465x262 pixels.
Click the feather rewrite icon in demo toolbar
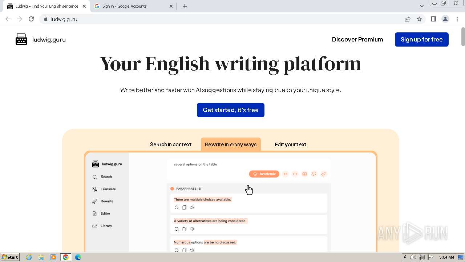pyautogui.click(x=324, y=174)
